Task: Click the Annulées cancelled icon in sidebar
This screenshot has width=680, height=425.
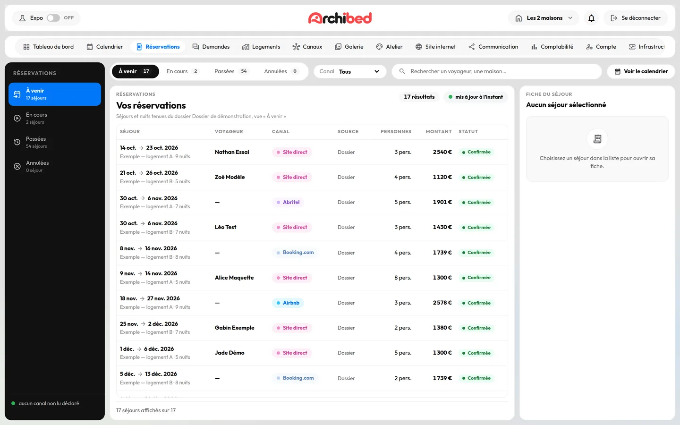Action: click(17, 166)
